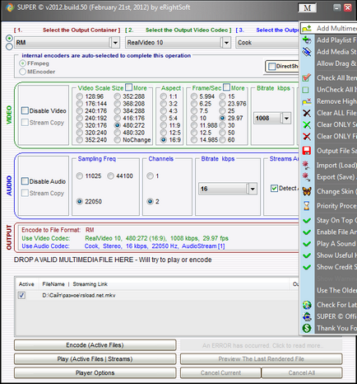Choose Play A Sound menu entry

pos(336,244)
